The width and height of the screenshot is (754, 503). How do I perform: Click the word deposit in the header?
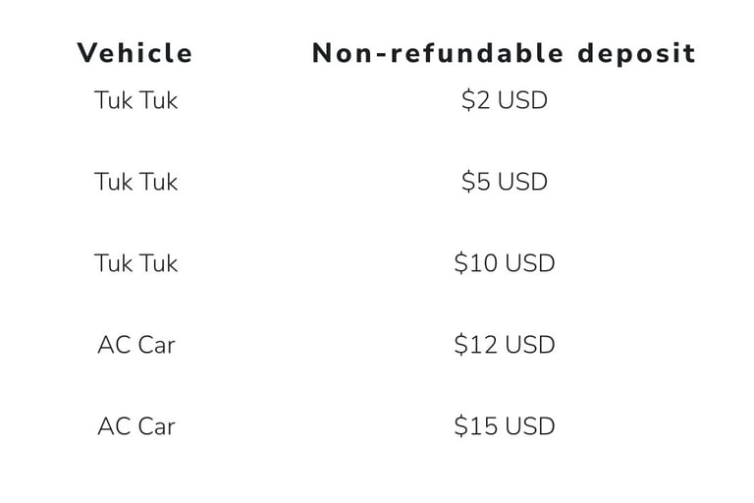click(636, 53)
